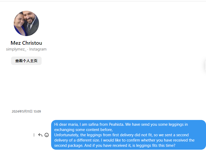Click the 2024年5月11日 date text
206x156 pixels.
[22, 112]
